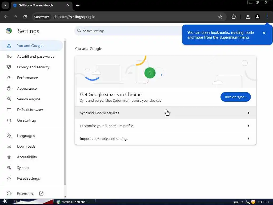Open Downloads settings section
273x205 pixels.
[32, 146]
